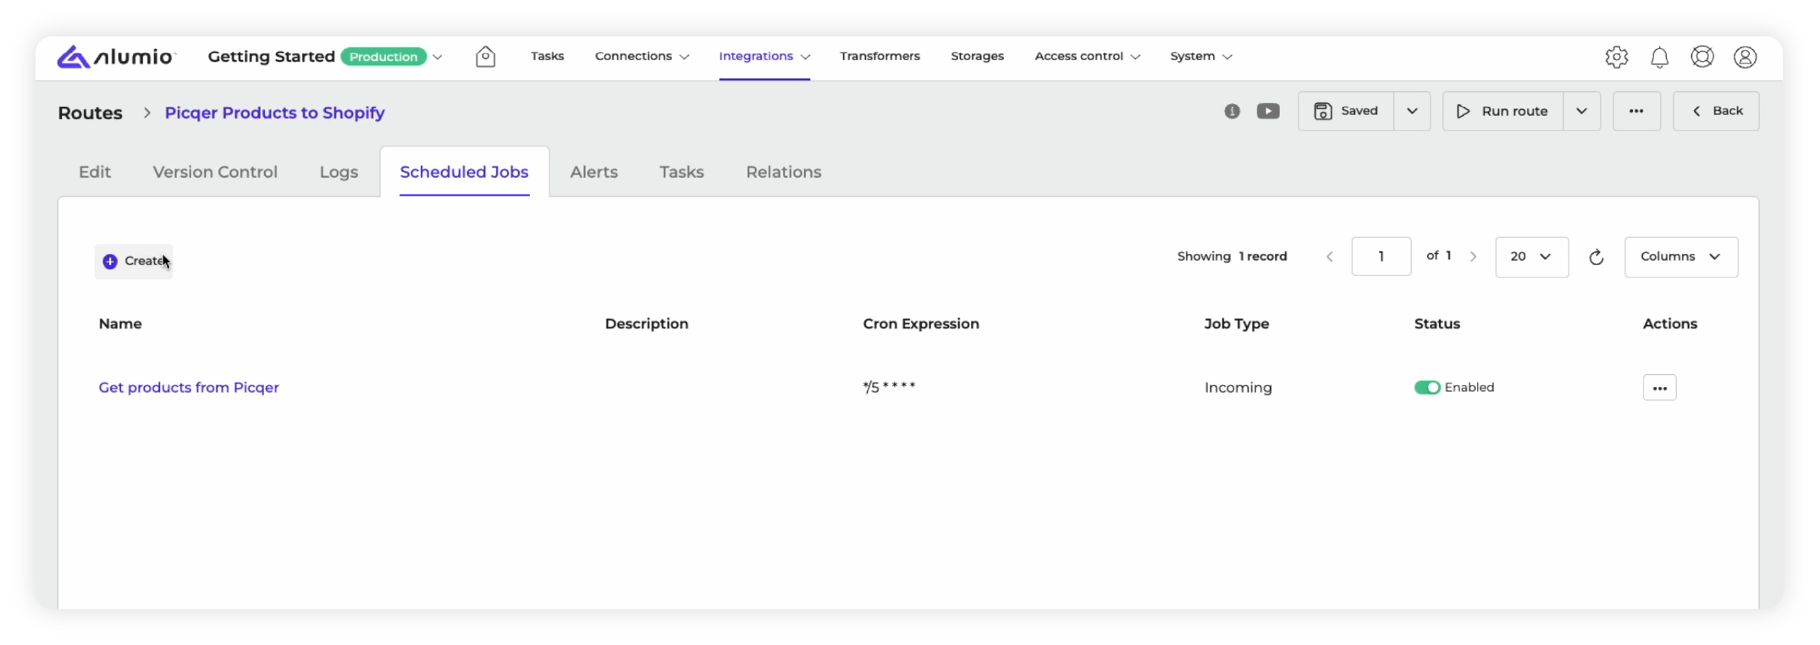Viewport: 1820px width, 645px height.
Task: Go to the next page arrow
Action: tap(1473, 256)
